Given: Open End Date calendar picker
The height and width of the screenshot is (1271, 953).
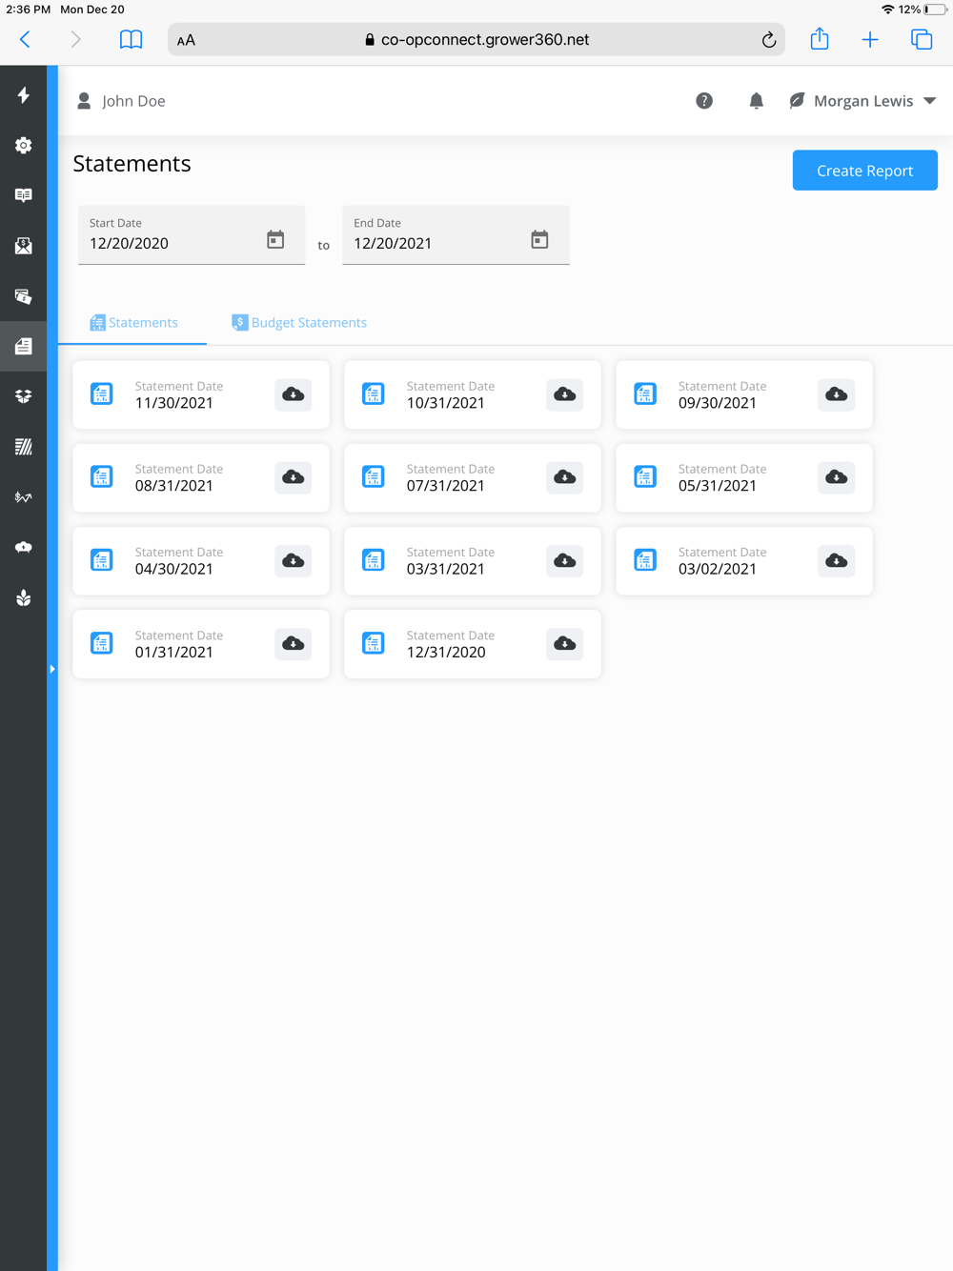Looking at the screenshot, I should 539,239.
